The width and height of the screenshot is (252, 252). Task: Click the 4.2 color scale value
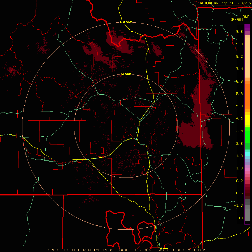[239, 119]
